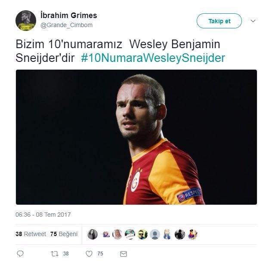Open the #10NumaraWesleySneijder hashtag
Image resolution: width=269 pixels, height=261 pixels.
(x=153, y=58)
